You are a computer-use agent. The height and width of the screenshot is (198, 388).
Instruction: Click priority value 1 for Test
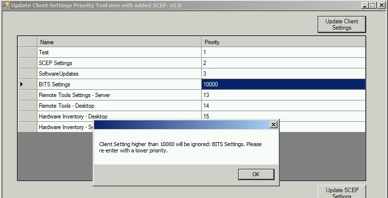pyautogui.click(x=282, y=52)
